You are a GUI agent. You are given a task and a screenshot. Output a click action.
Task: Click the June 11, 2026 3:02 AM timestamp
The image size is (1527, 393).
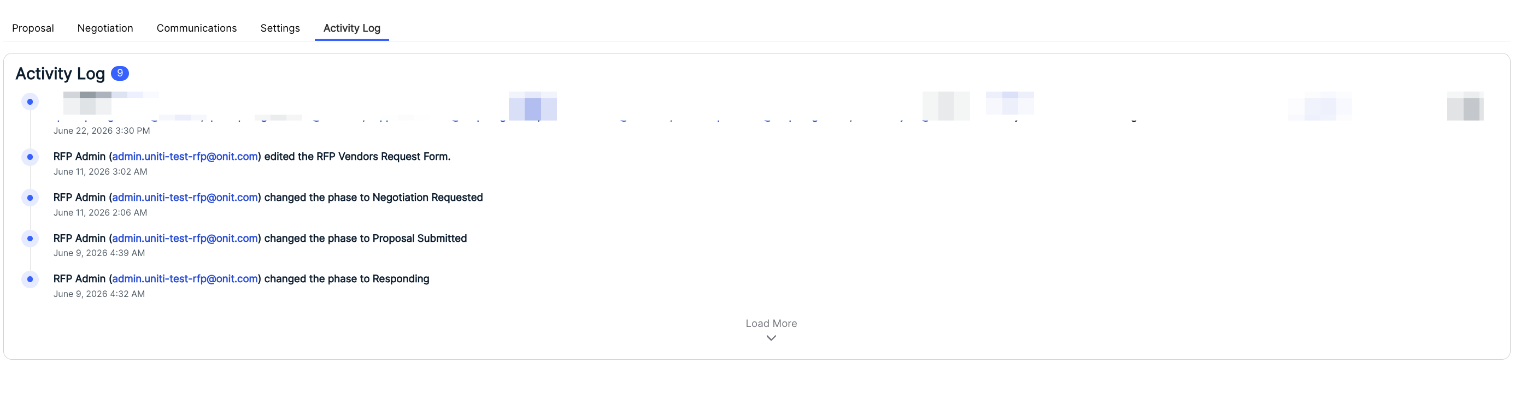[100, 171]
